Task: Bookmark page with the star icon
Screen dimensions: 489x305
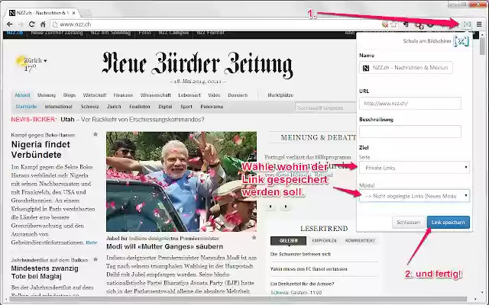Action: (x=394, y=24)
